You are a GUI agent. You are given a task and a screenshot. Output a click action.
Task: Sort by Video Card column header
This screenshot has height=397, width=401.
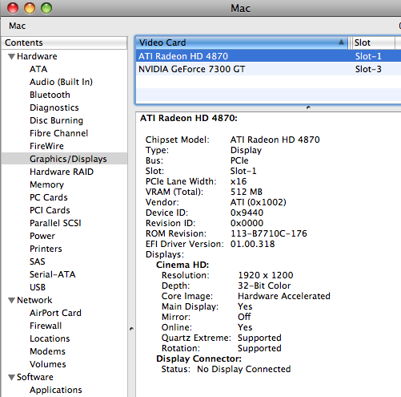(x=242, y=43)
